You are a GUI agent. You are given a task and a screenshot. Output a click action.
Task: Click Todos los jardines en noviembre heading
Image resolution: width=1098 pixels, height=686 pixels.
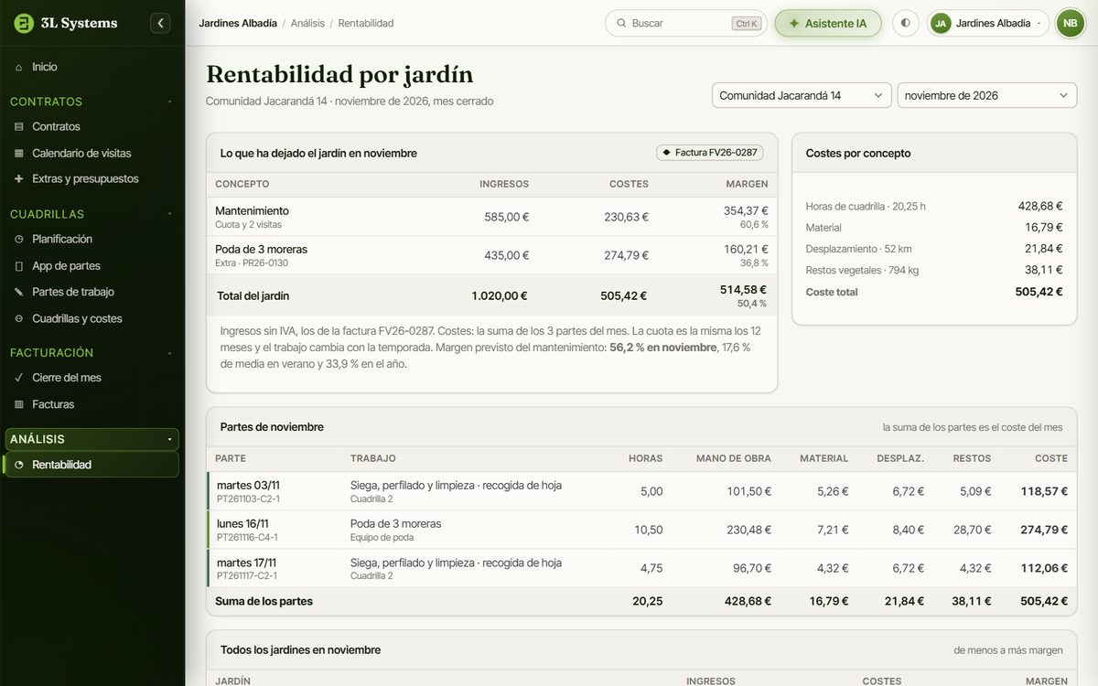click(x=300, y=649)
